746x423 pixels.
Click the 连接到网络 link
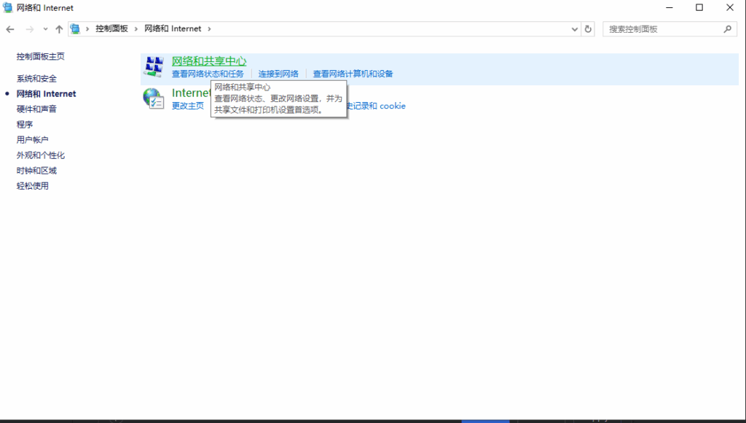point(278,74)
